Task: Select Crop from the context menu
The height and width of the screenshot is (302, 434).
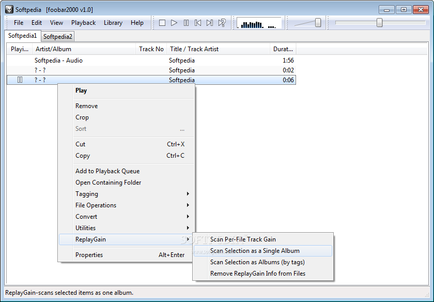Action: click(127, 117)
